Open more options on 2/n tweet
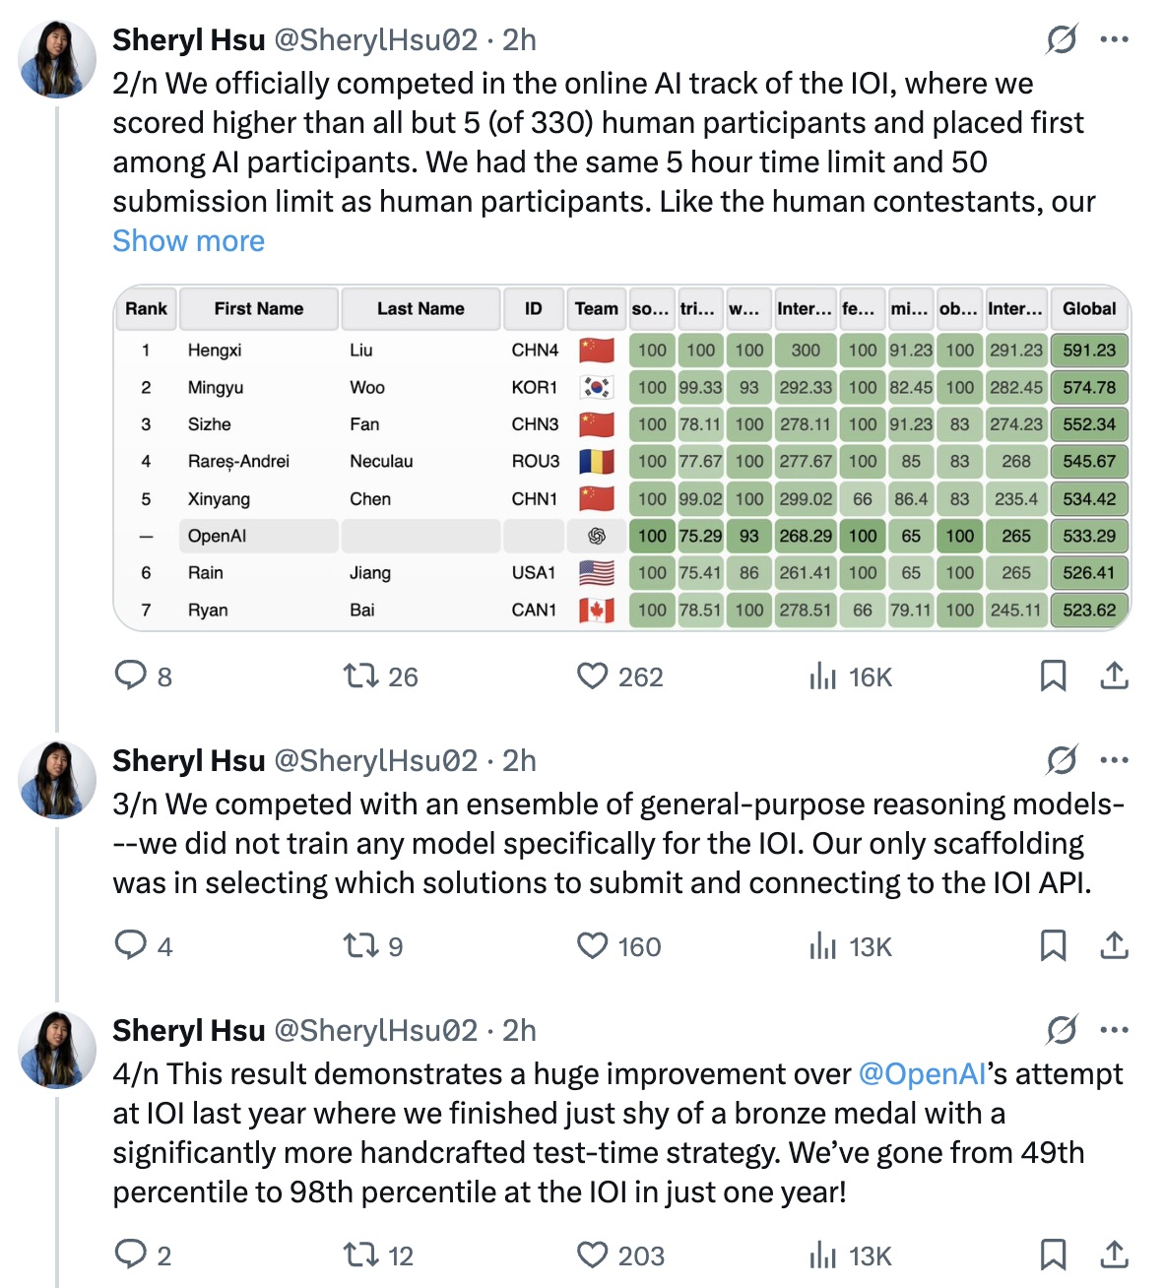This screenshot has height=1288, width=1164. [1114, 39]
